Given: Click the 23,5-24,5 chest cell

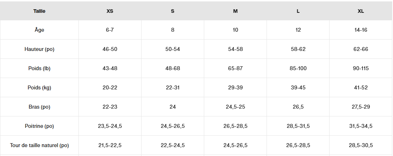Looking at the screenshot, I should click(x=110, y=126).
